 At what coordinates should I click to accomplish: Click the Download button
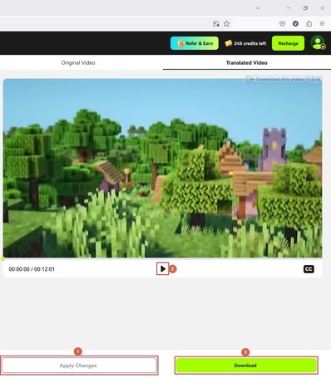click(246, 366)
